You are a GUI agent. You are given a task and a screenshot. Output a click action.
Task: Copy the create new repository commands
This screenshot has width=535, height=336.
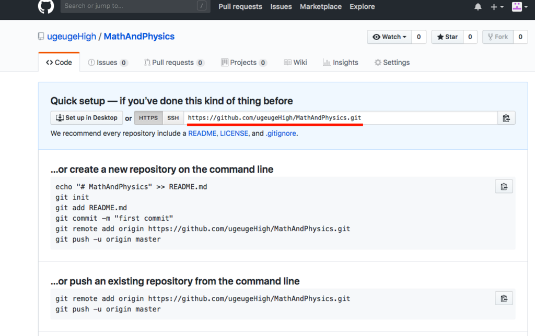(504, 186)
